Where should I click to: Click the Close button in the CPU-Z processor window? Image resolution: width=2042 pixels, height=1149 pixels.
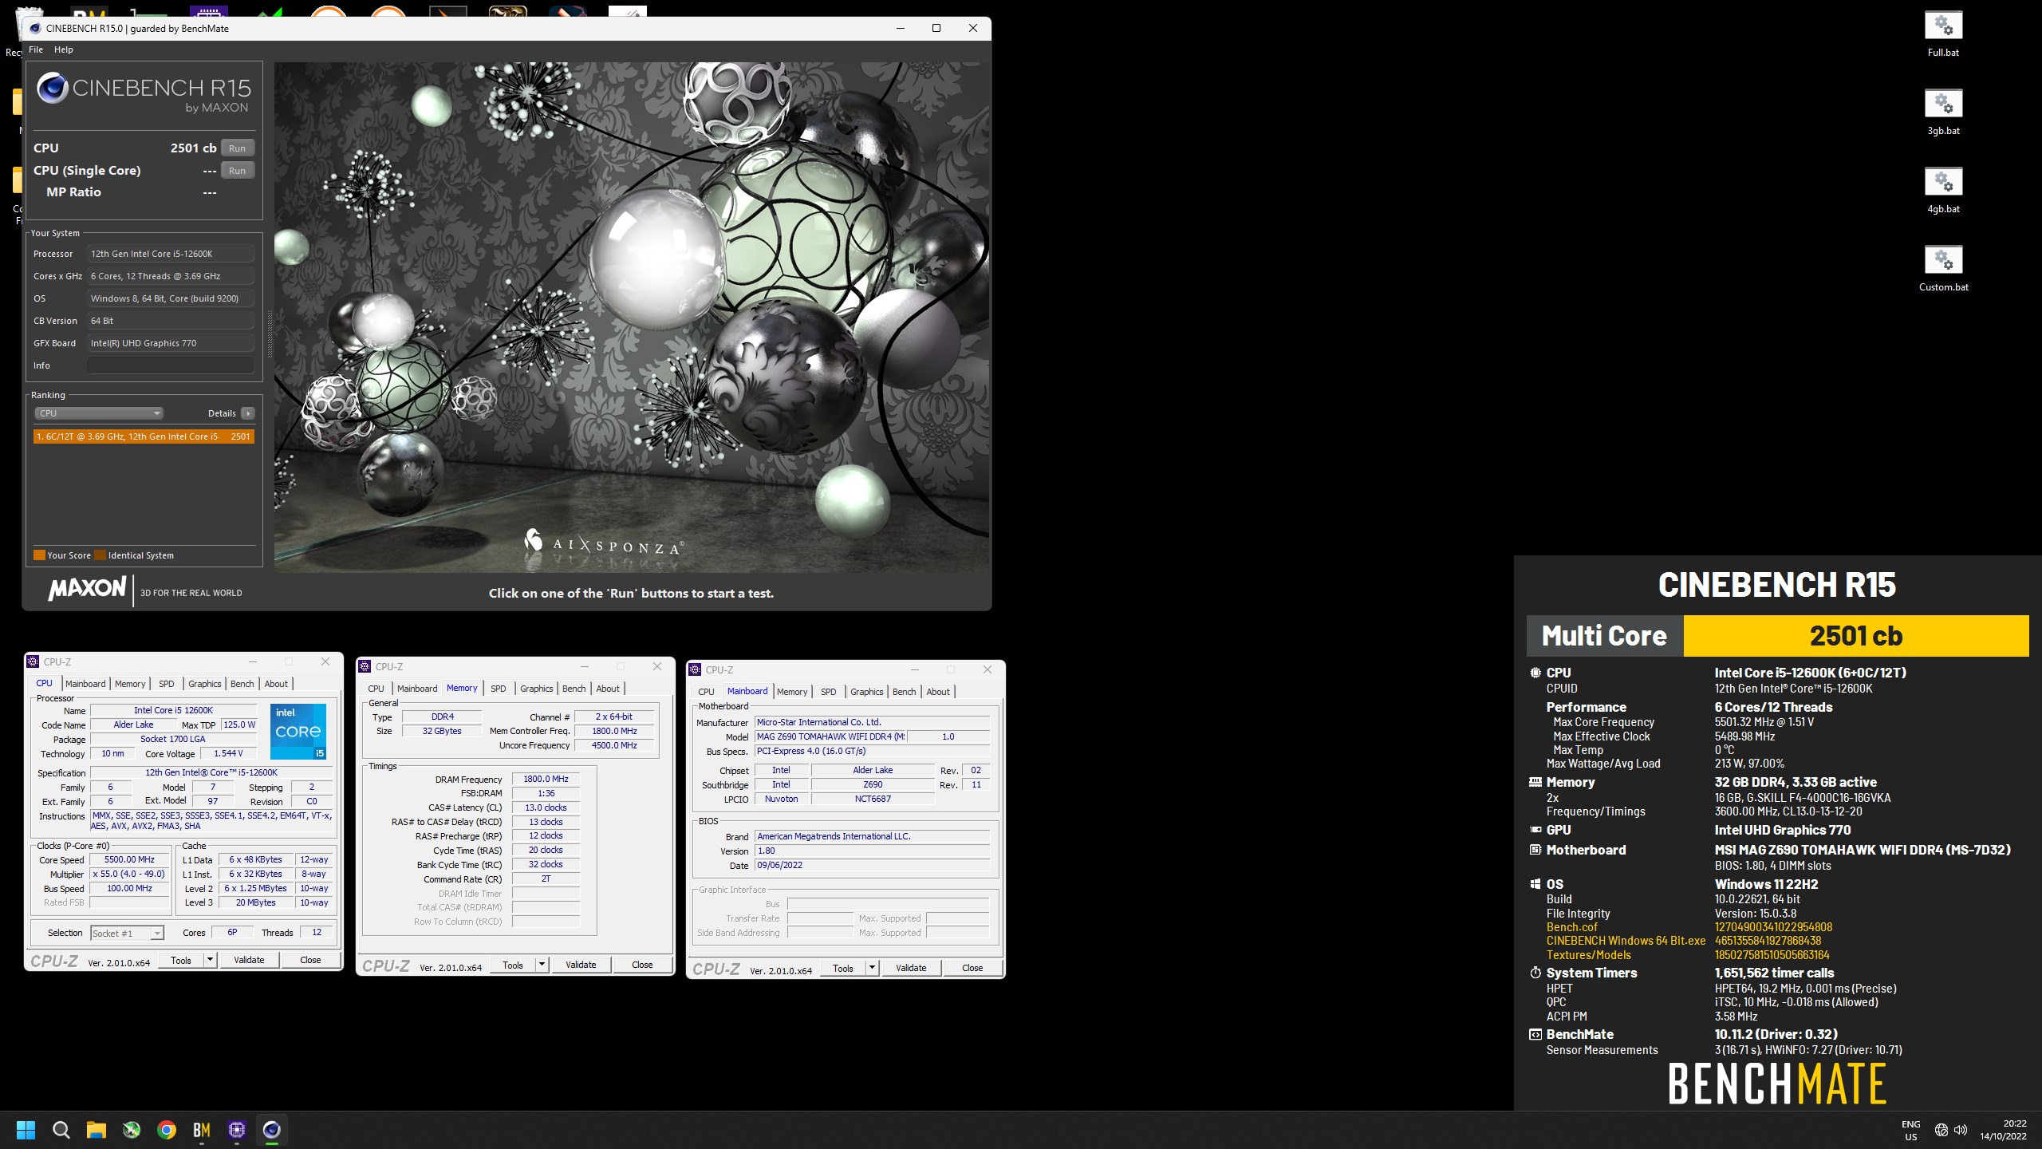[x=310, y=960]
